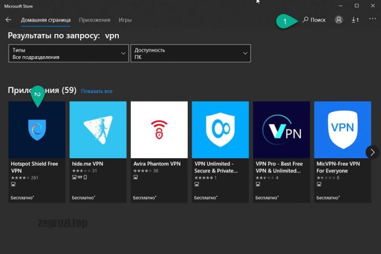Click VPN Unlimited - Secure & Private title
381x254 pixels.
216,167
